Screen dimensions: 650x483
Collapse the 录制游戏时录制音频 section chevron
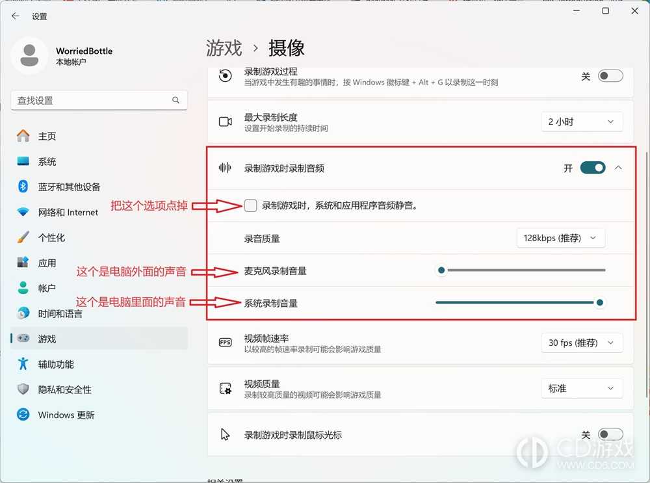619,167
